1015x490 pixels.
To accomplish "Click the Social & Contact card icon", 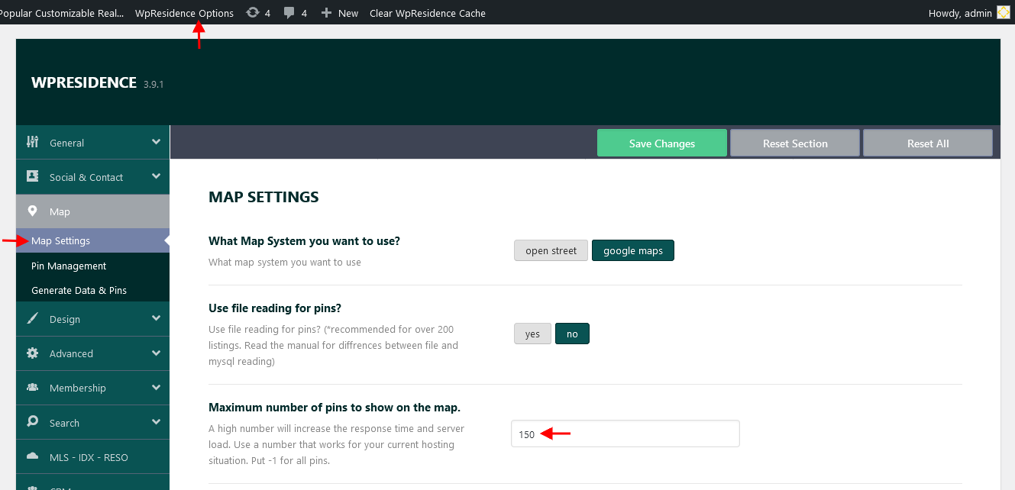I will (x=32, y=176).
